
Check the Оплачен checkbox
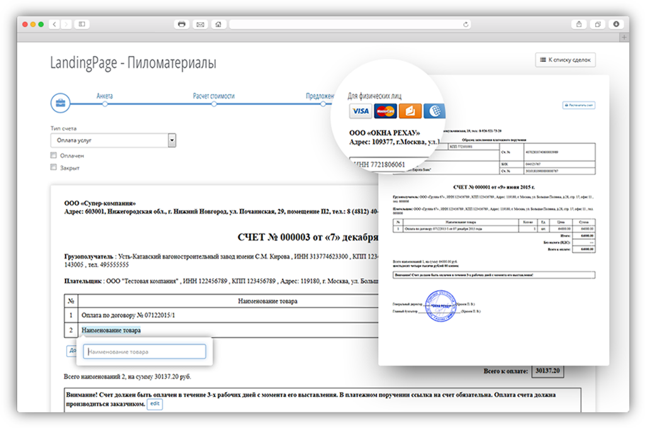tap(53, 155)
